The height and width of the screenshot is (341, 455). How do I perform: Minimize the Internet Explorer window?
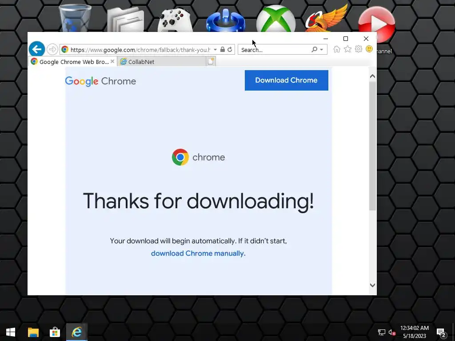click(326, 39)
